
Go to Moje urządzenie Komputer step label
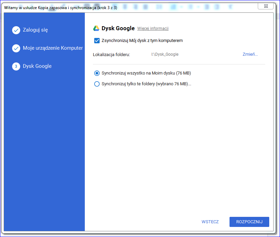[x=53, y=48]
